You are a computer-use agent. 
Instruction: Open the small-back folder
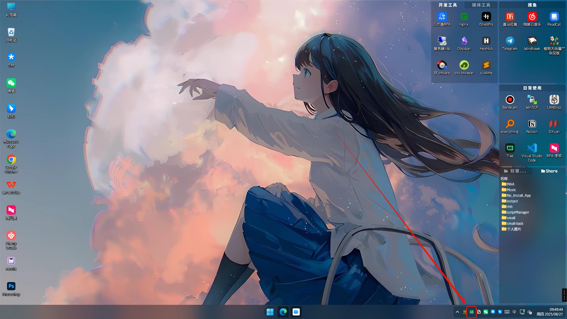pyautogui.click(x=512, y=223)
